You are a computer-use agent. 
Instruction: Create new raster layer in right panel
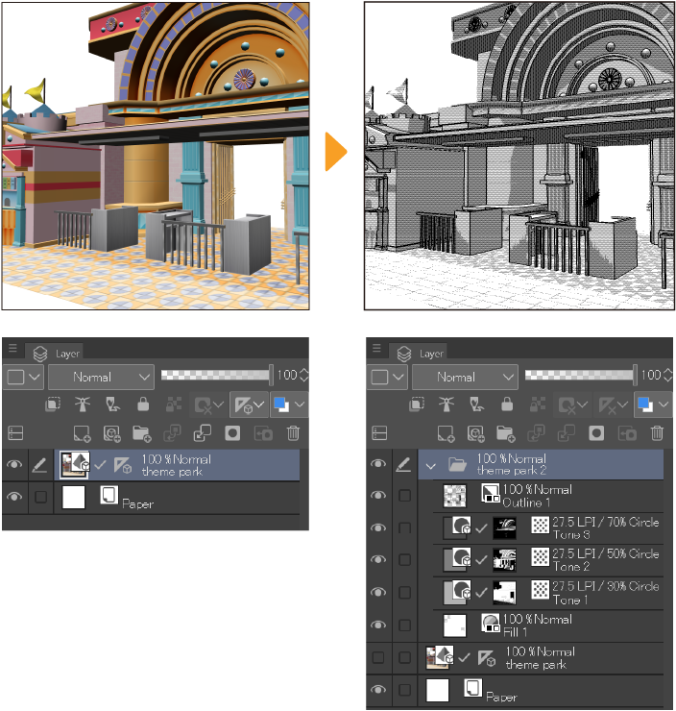446,433
